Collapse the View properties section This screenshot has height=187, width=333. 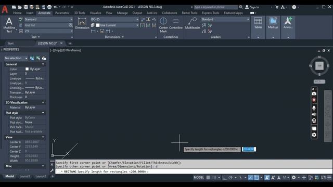pos(43,137)
